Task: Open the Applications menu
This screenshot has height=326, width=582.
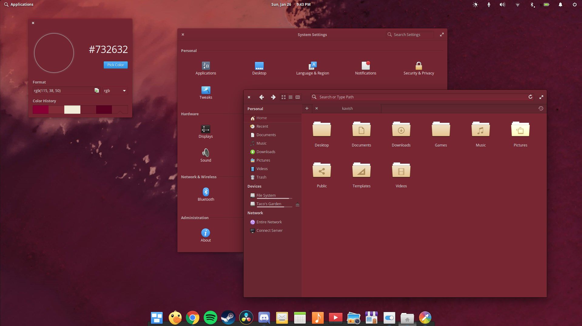Action: (19, 4)
